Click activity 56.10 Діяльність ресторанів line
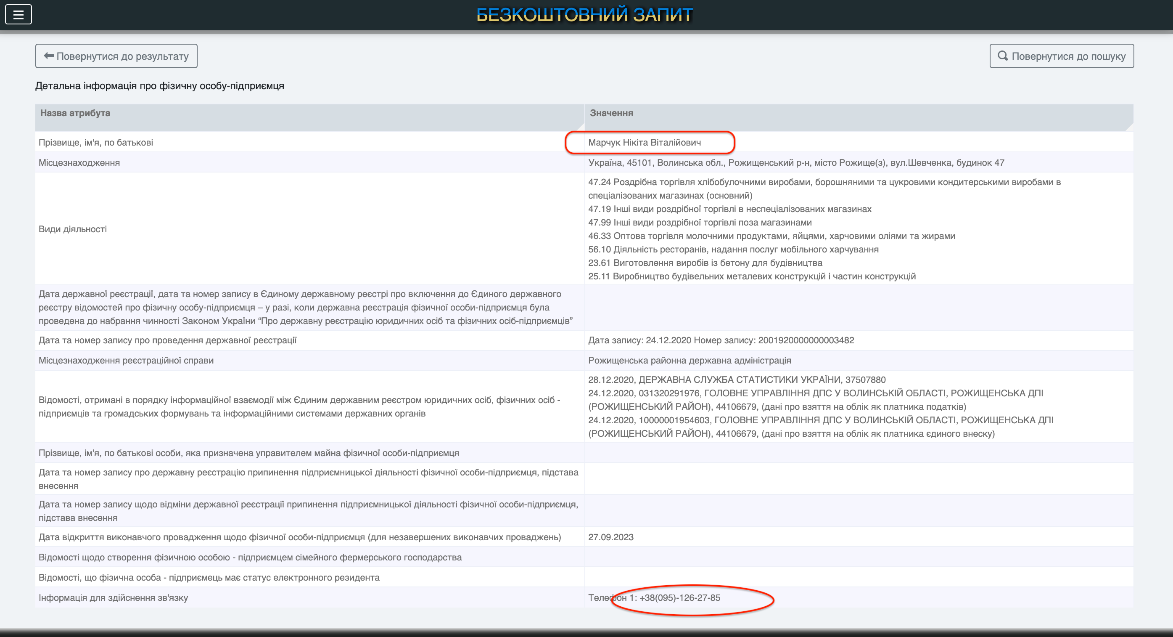1173x637 pixels. coord(733,249)
